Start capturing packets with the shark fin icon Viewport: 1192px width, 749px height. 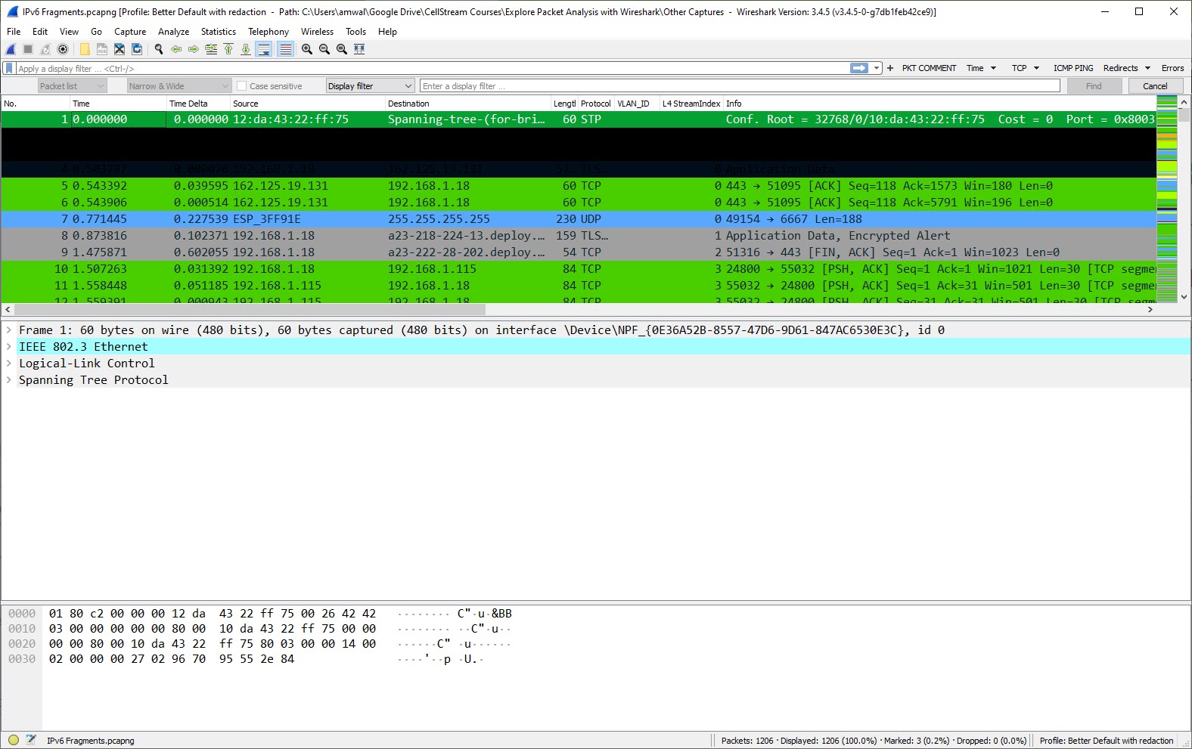point(11,49)
